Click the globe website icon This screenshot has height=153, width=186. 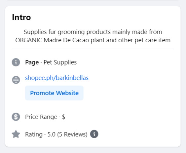(x=16, y=80)
